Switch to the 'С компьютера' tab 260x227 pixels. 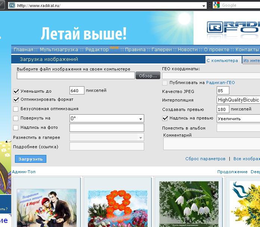click(x=222, y=60)
